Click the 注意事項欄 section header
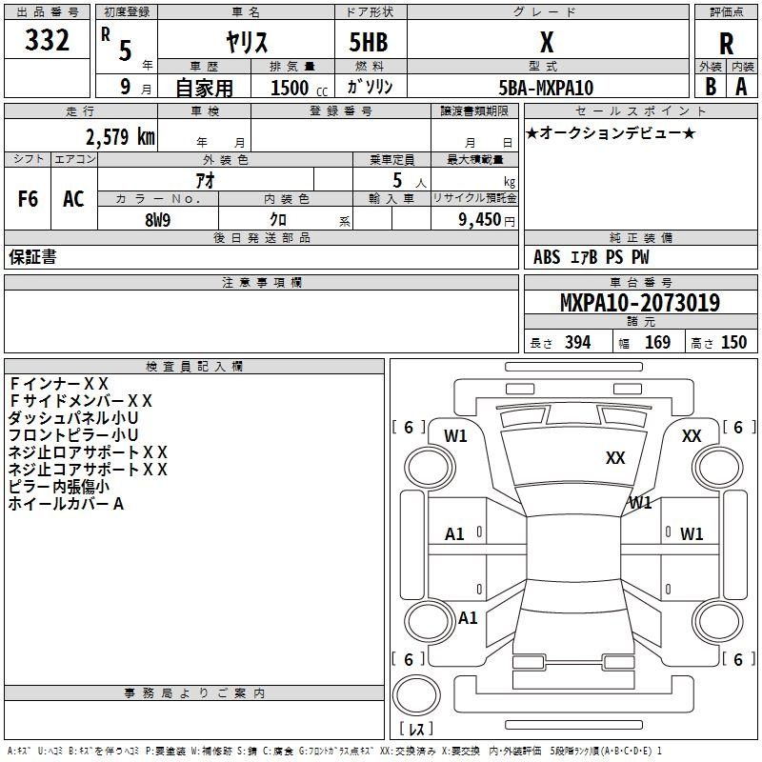 coord(262,282)
